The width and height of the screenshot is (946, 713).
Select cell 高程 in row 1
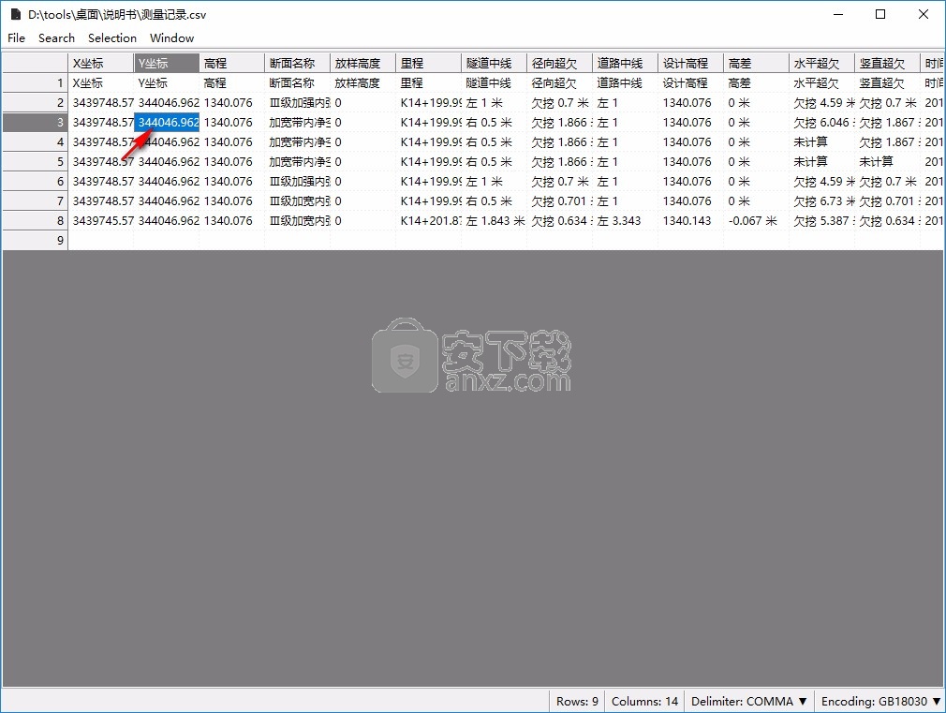coord(231,82)
